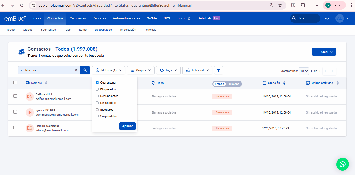The width and height of the screenshot is (355, 175).
Task: Click the Crear button
Action: click(324, 52)
